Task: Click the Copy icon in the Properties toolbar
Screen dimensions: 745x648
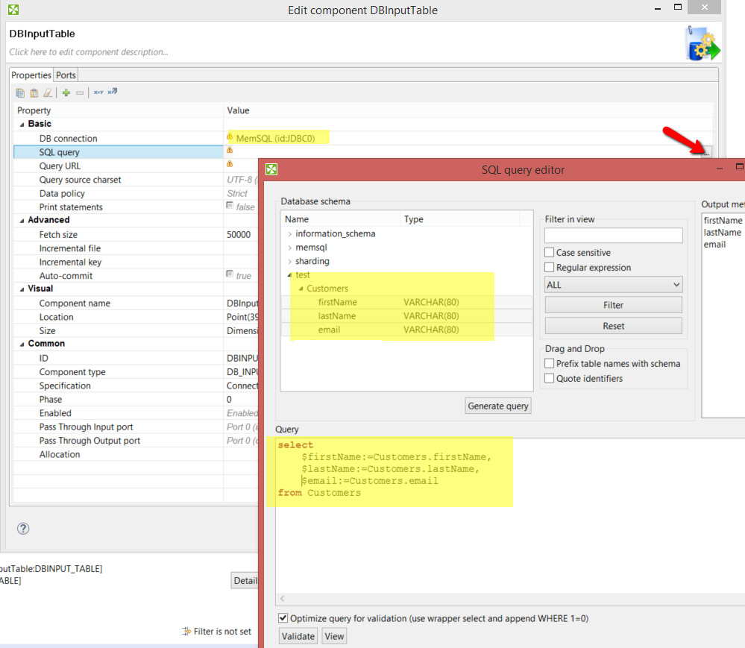Action: pos(20,92)
